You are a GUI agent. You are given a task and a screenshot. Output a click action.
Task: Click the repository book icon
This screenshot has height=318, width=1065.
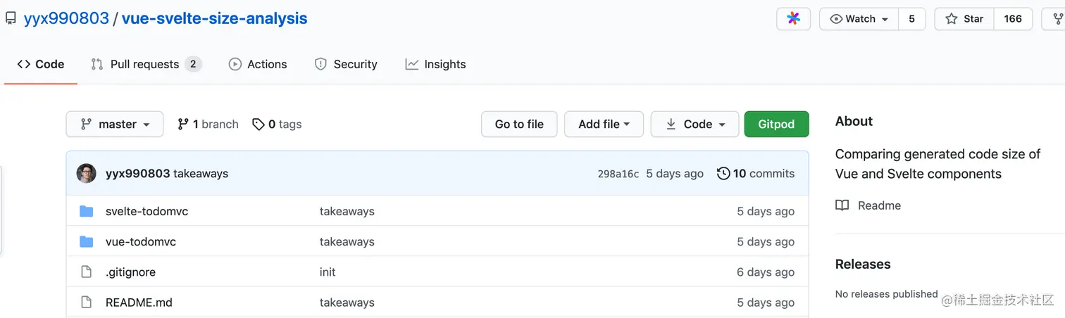pos(11,19)
